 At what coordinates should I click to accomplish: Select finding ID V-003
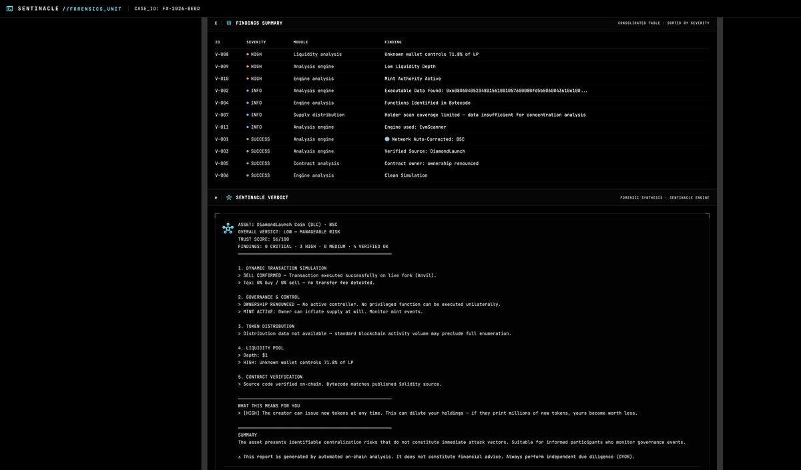point(222,151)
